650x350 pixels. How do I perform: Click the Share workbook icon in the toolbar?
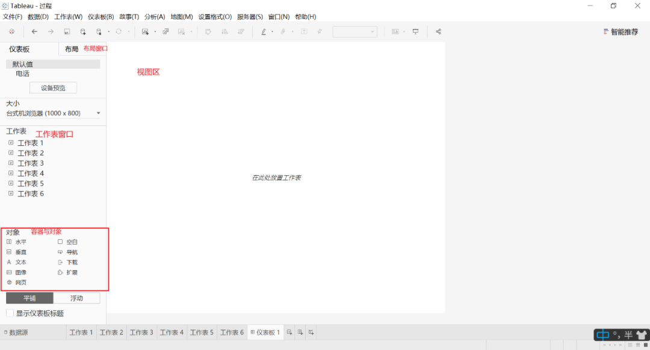coord(438,31)
